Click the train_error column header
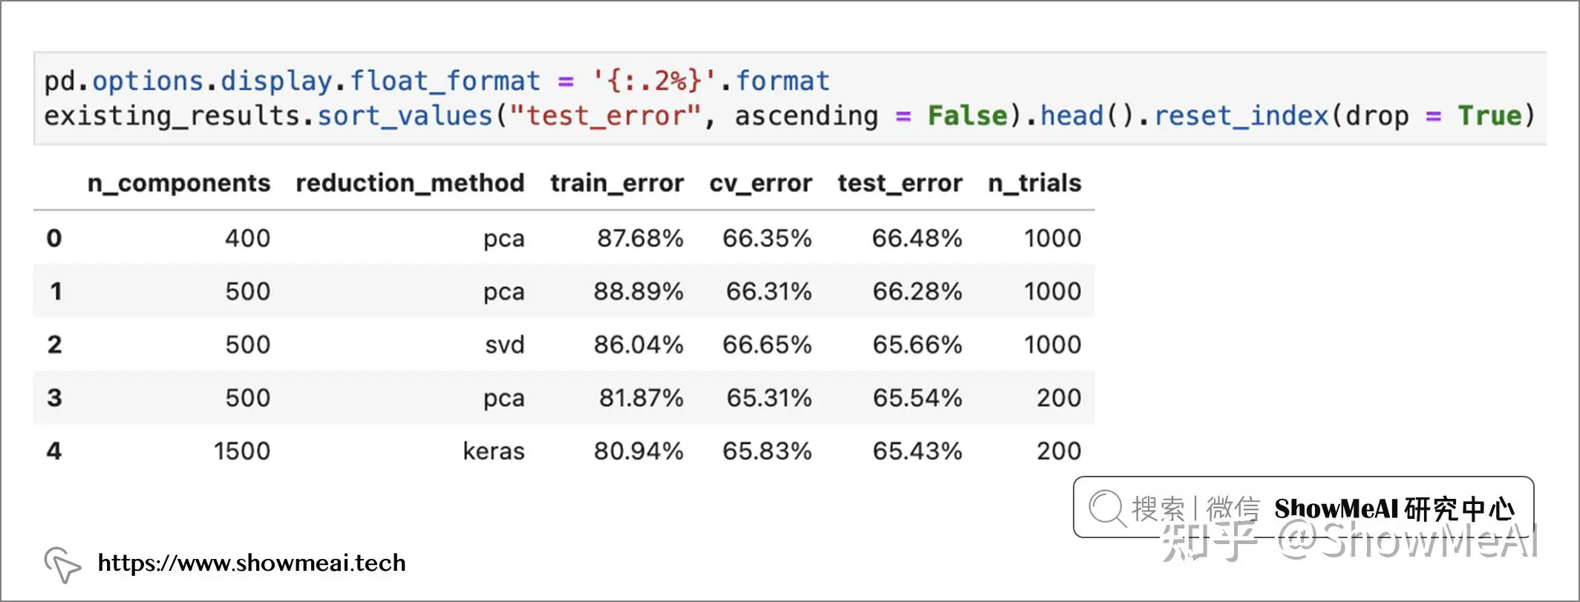Viewport: 1580px width, 602px height. 617,183
